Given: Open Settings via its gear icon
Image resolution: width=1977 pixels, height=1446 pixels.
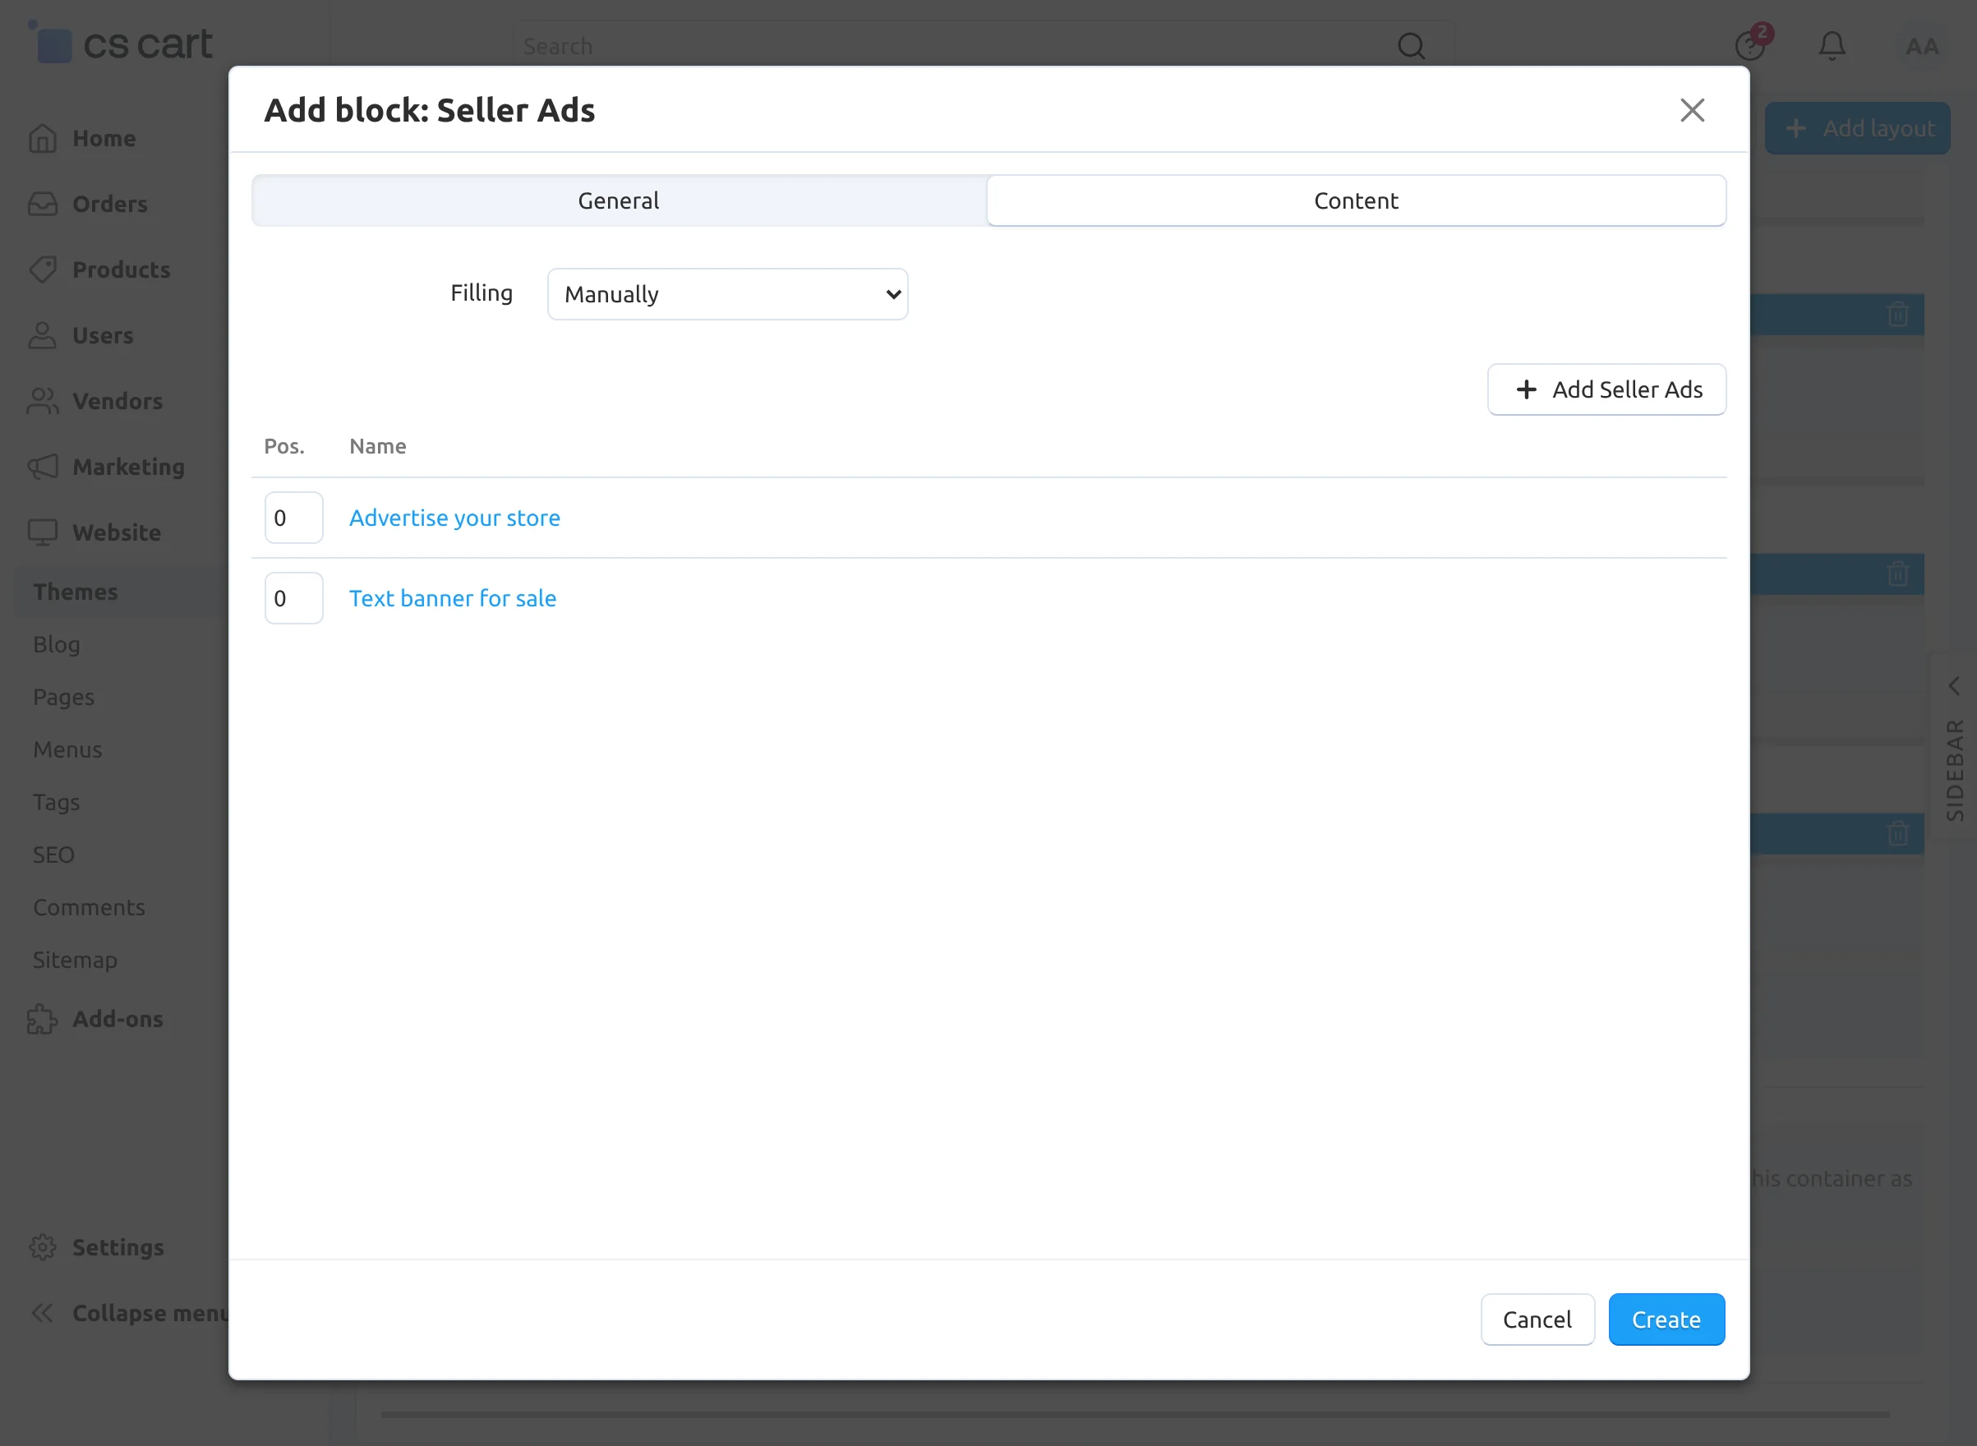Looking at the screenshot, I should (x=42, y=1246).
